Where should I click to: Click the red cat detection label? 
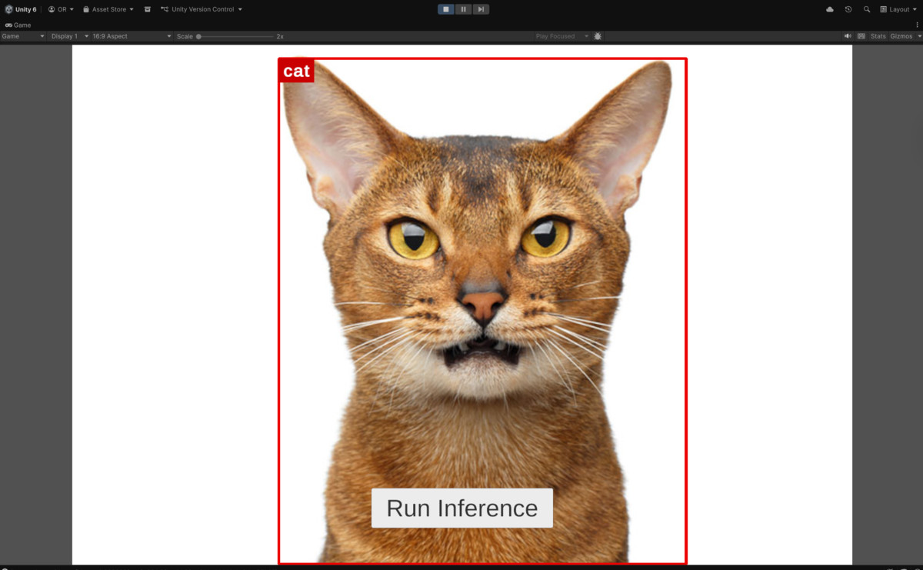coord(296,71)
